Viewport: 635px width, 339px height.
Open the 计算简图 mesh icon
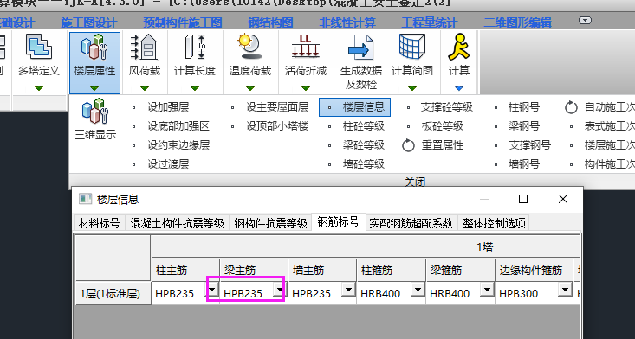pyautogui.click(x=411, y=47)
